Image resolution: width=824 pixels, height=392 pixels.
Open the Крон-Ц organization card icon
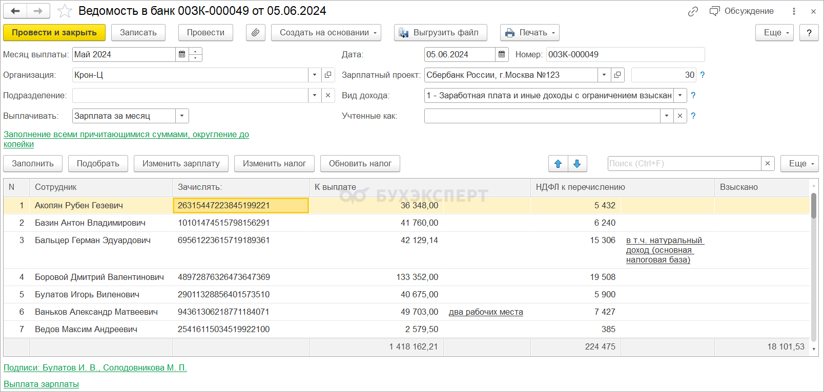pyautogui.click(x=328, y=75)
